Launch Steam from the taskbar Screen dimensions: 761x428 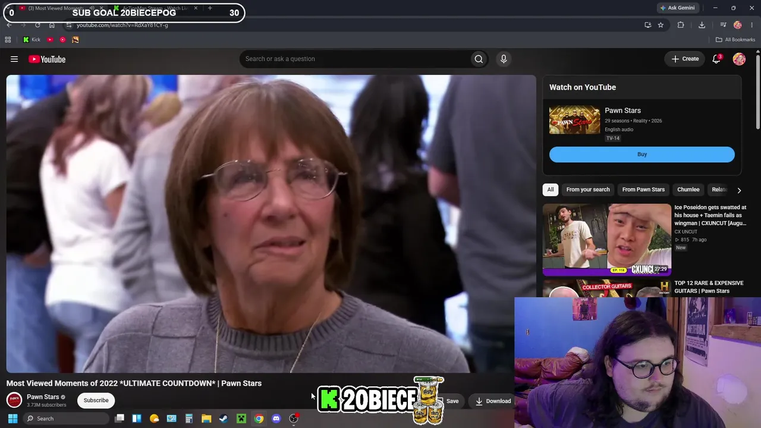point(224,418)
